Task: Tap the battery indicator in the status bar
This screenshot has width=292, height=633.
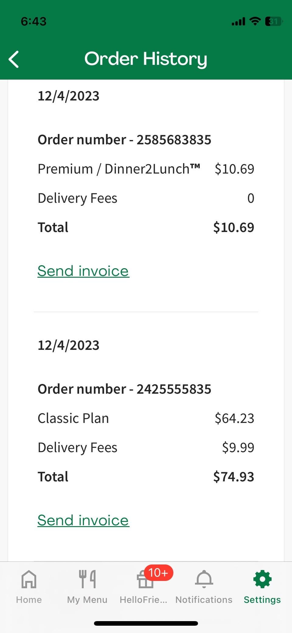Action: 273,21
